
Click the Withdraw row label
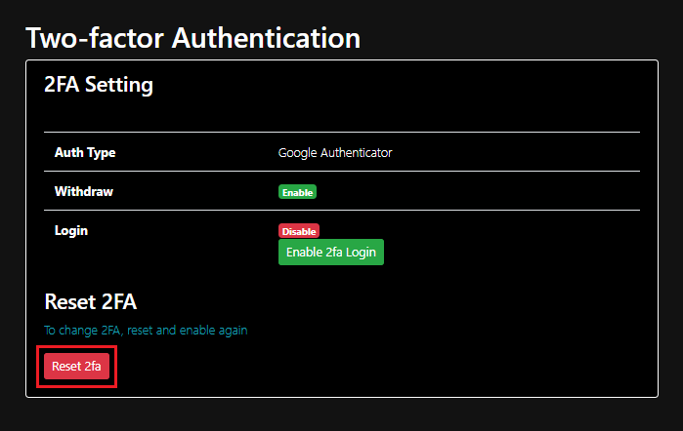[x=84, y=191]
